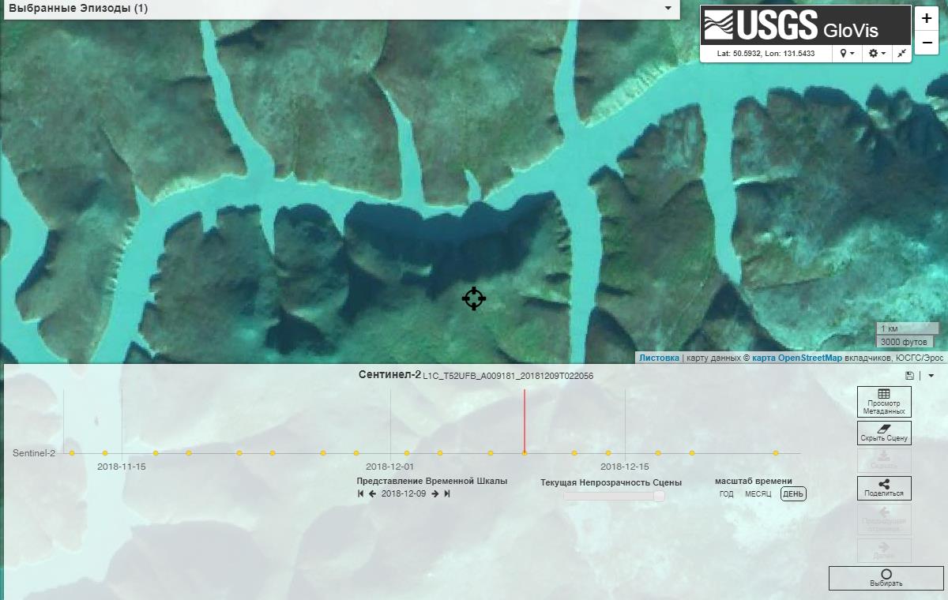Zoom in the map with plus button
This screenshot has height=600, width=948.
click(x=927, y=18)
